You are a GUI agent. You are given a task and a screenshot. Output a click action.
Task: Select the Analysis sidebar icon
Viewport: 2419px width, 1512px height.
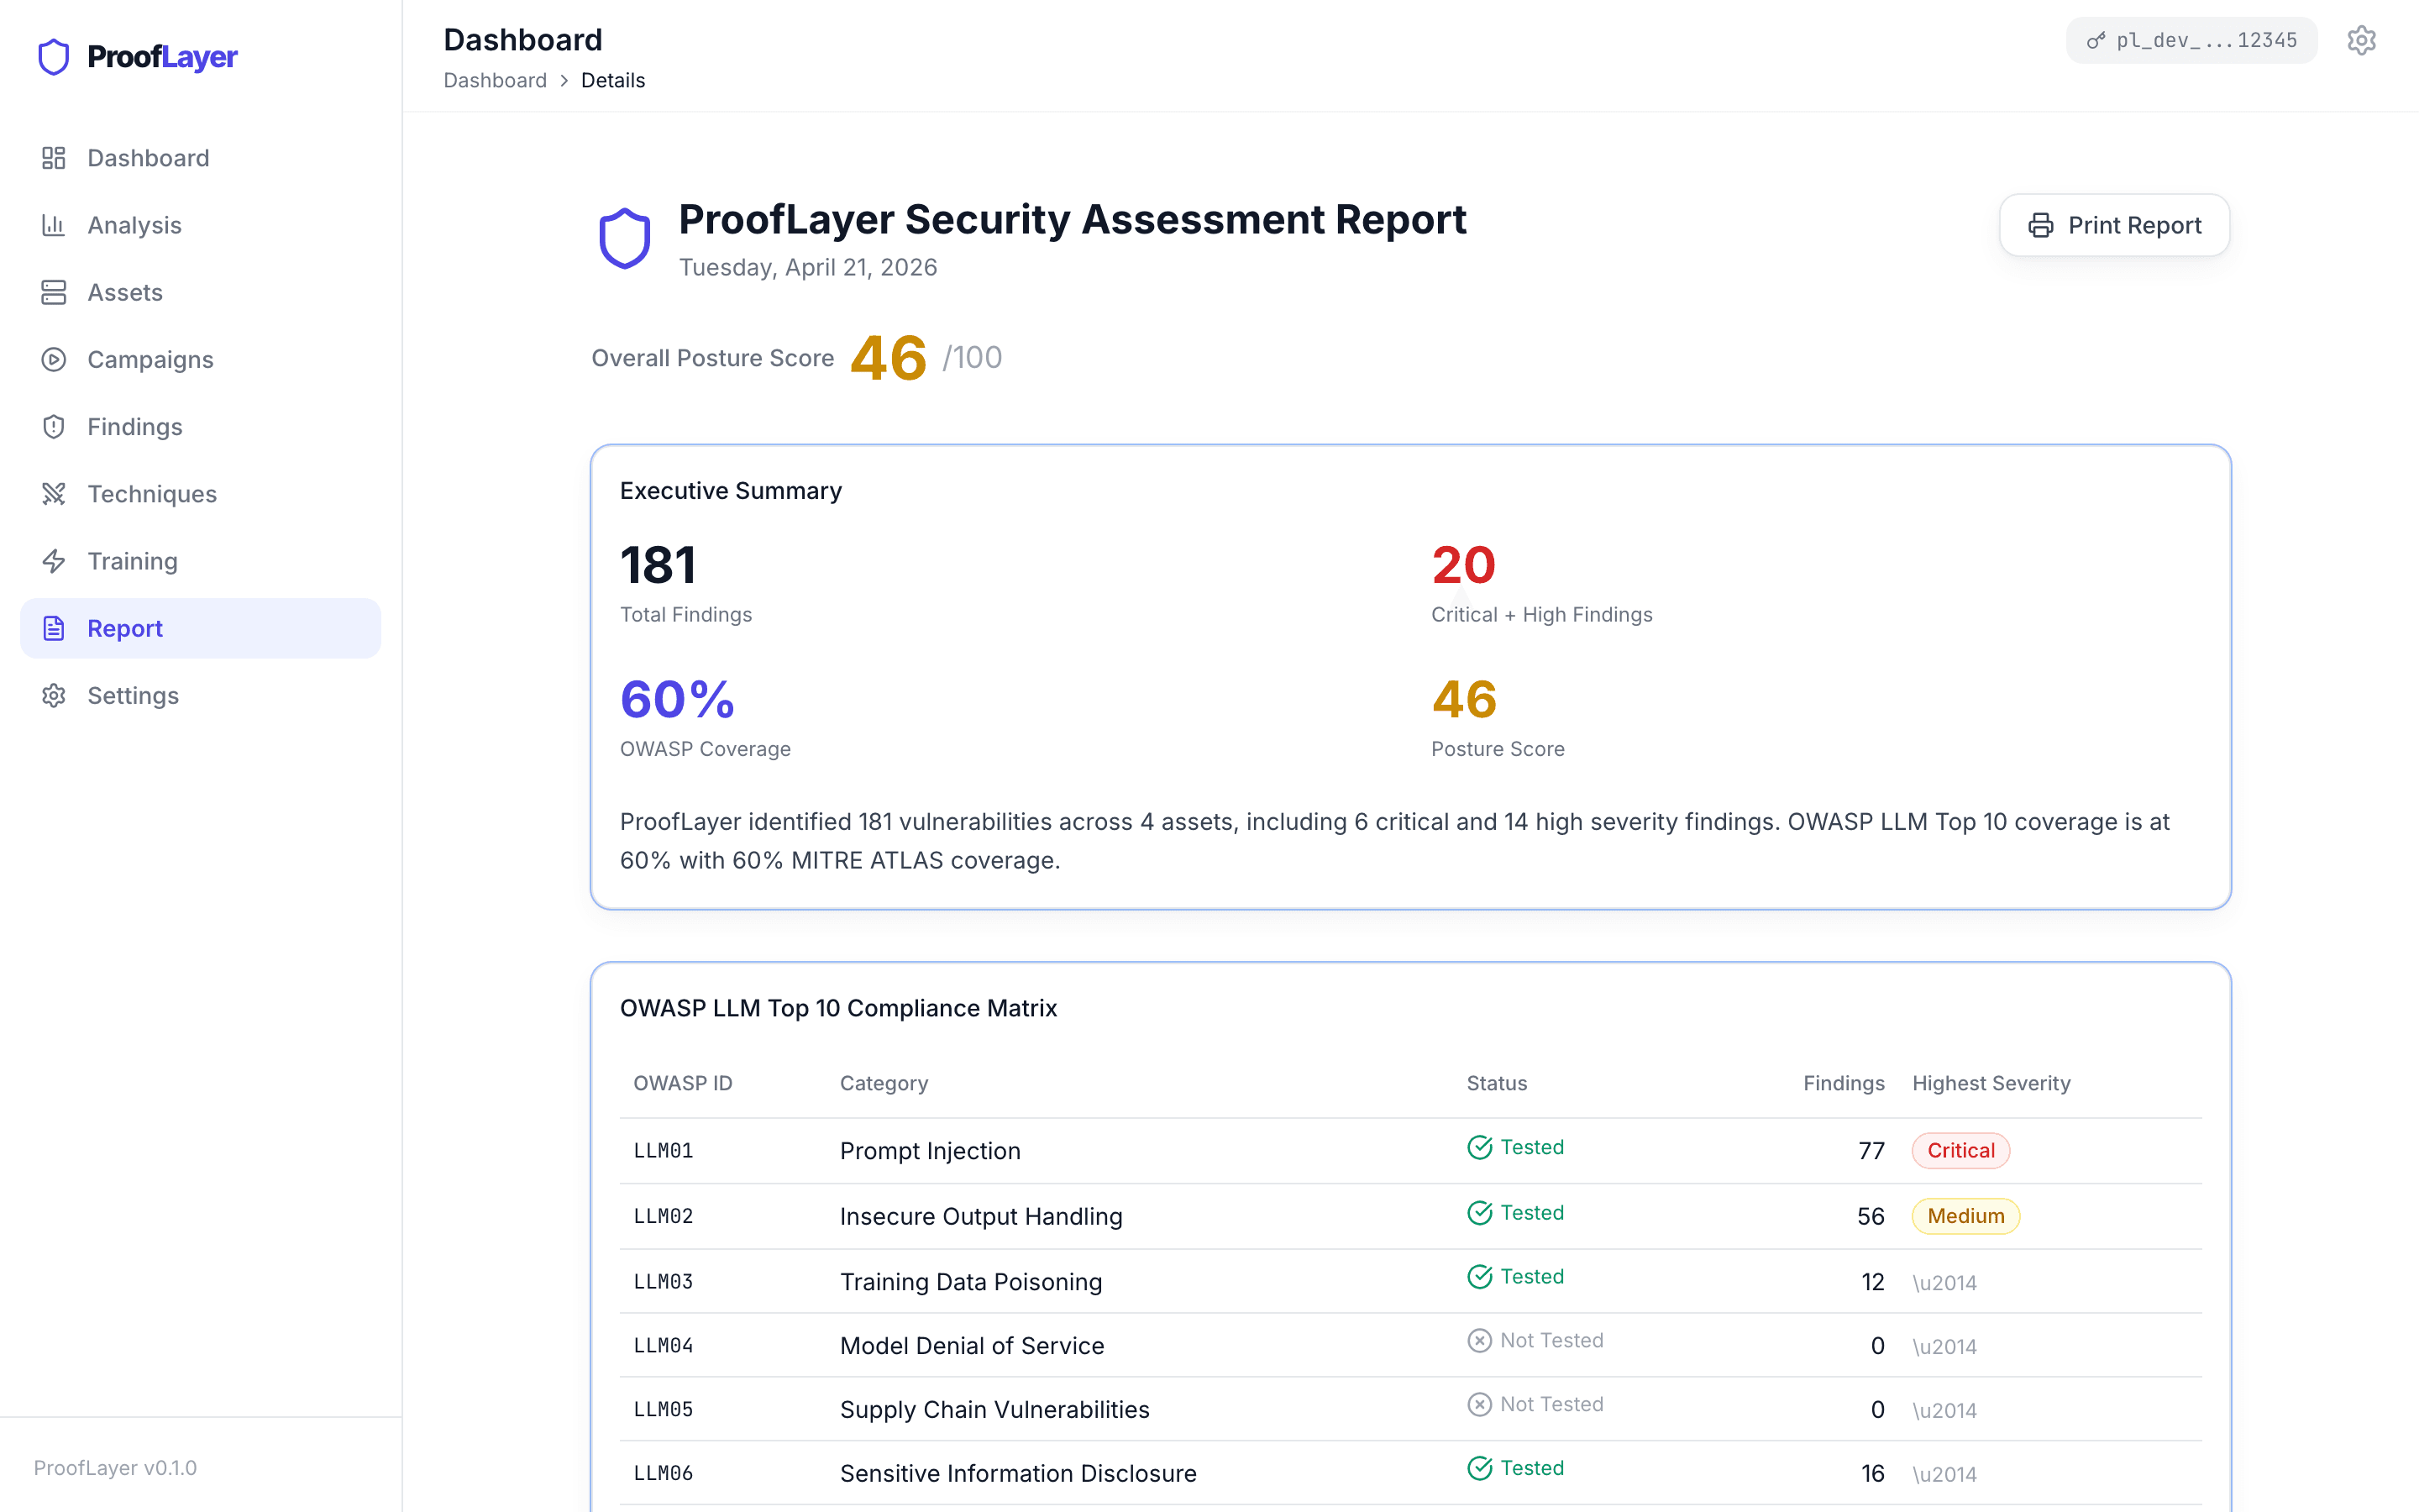pyautogui.click(x=53, y=225)
